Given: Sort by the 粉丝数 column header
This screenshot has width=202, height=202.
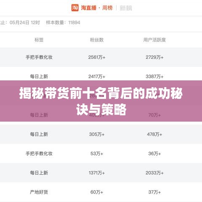Looking at the screenshot, I should click(x=97, y=40).
